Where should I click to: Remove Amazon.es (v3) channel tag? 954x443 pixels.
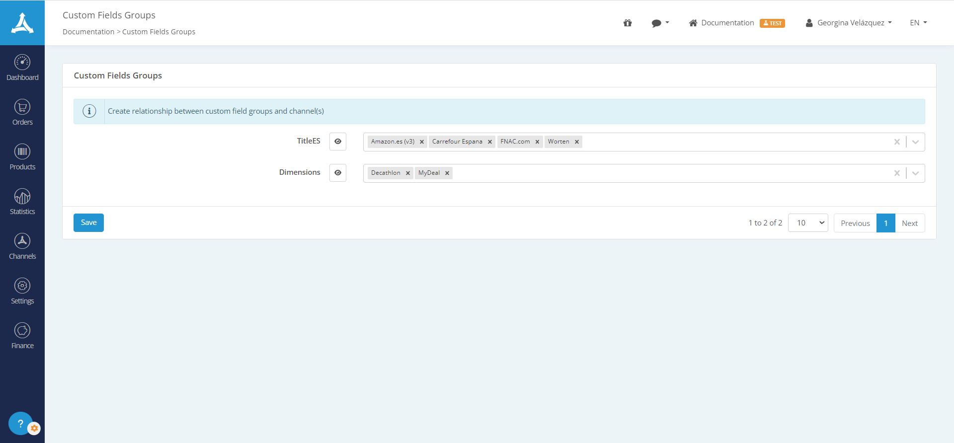tap(422, 142)
